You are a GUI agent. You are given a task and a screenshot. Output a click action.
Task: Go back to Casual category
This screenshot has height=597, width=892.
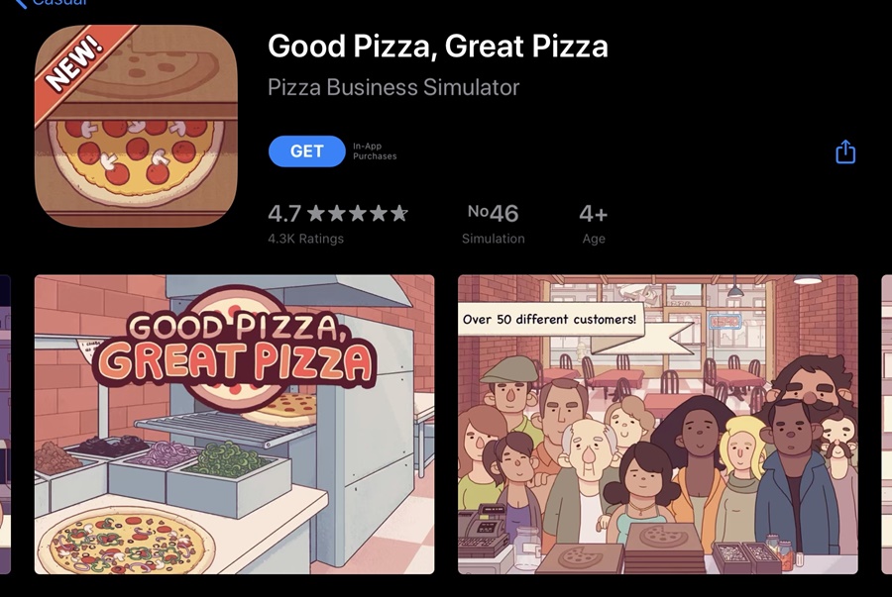point(52,3)
